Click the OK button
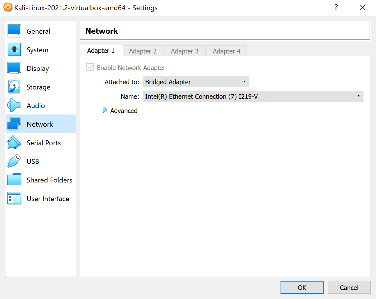Image resolution: width=376 pixels, height=299 pixels. coord(302,287)
